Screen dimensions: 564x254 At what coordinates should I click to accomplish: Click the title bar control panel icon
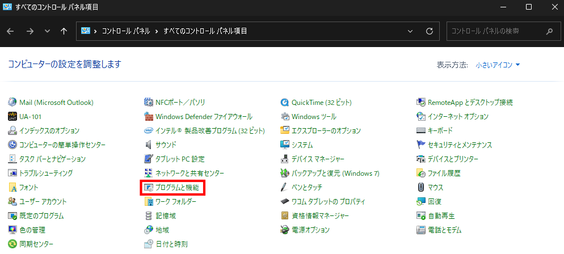click(7, 7)
